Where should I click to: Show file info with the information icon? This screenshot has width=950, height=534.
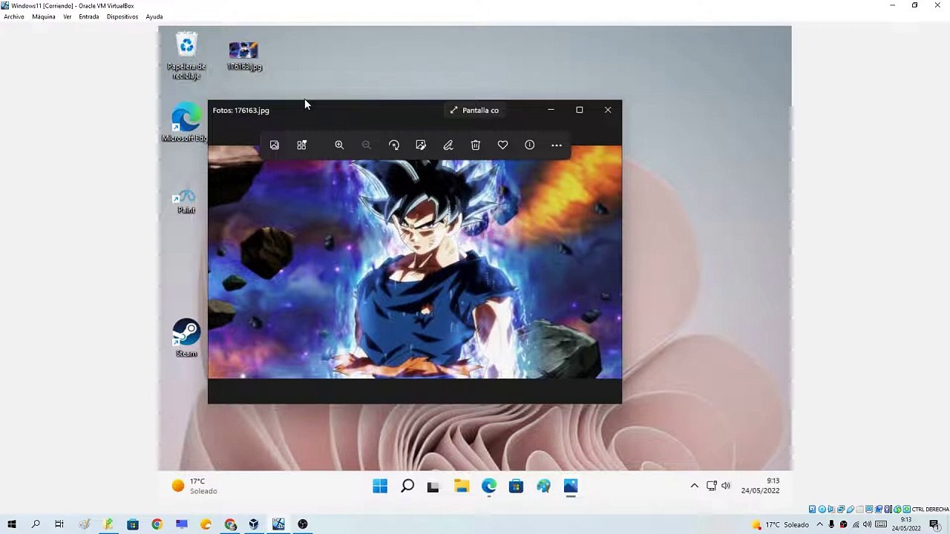530,145
